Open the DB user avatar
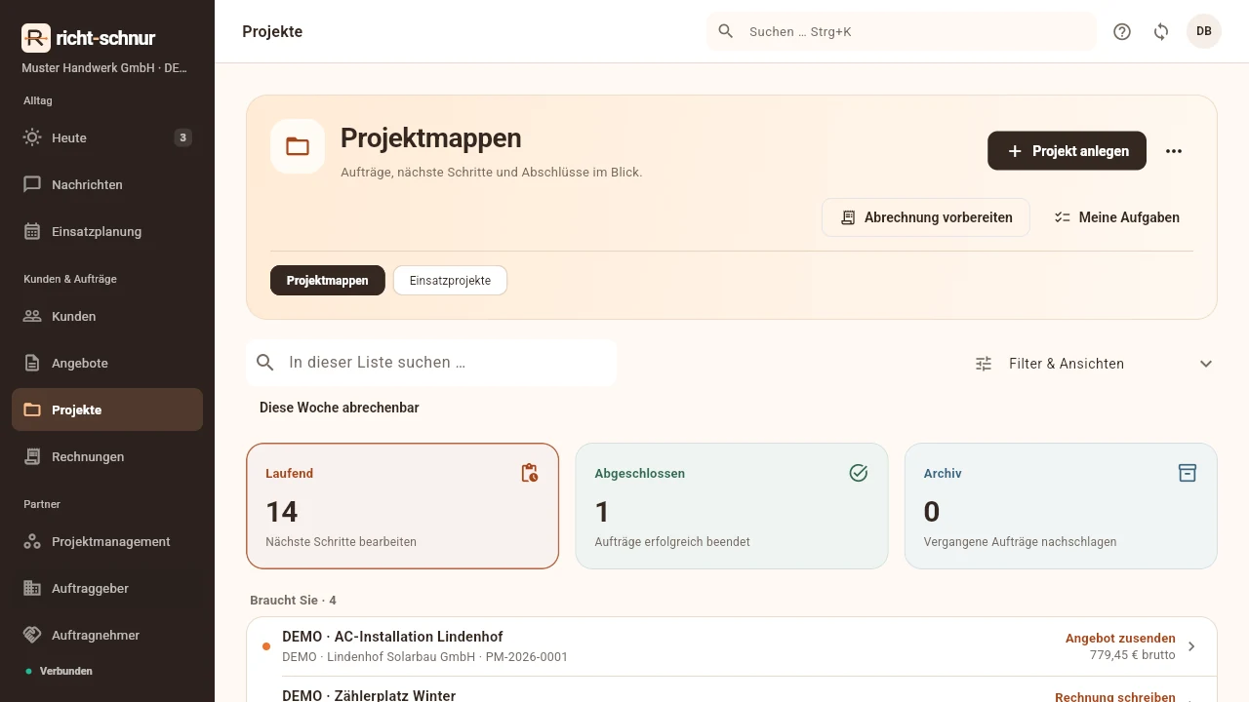 pos(1204,31)
